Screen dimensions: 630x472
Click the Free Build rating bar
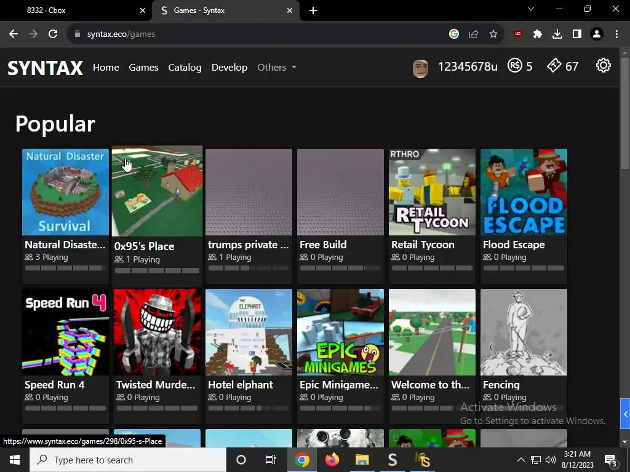(340, 268)
